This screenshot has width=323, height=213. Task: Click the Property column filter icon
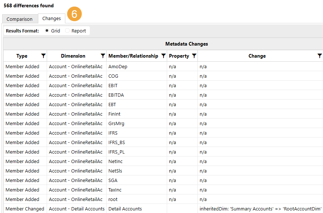click(x=194, y=56)
